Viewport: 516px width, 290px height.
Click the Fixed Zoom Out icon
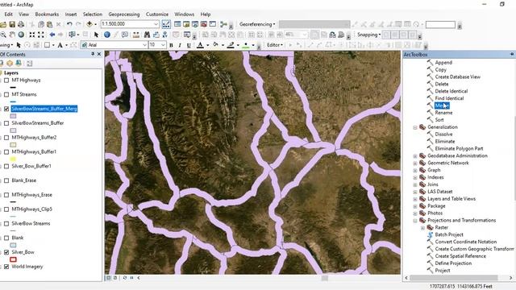(41, 35)
